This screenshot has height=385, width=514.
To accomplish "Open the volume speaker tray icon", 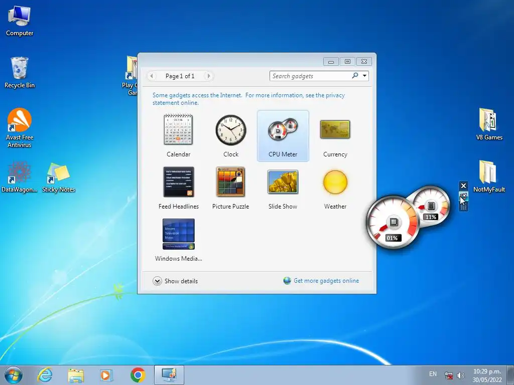I will click(461, 375).
